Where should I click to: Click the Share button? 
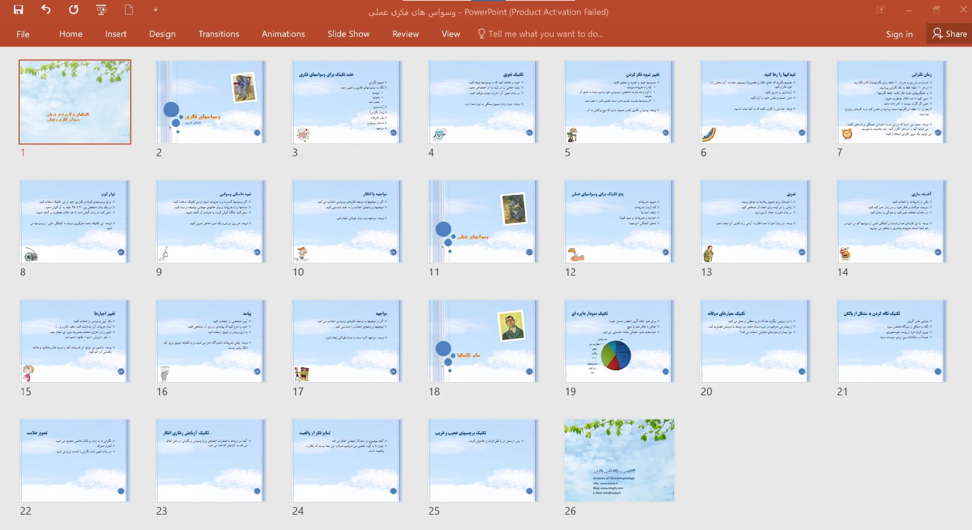coord(949,34)
